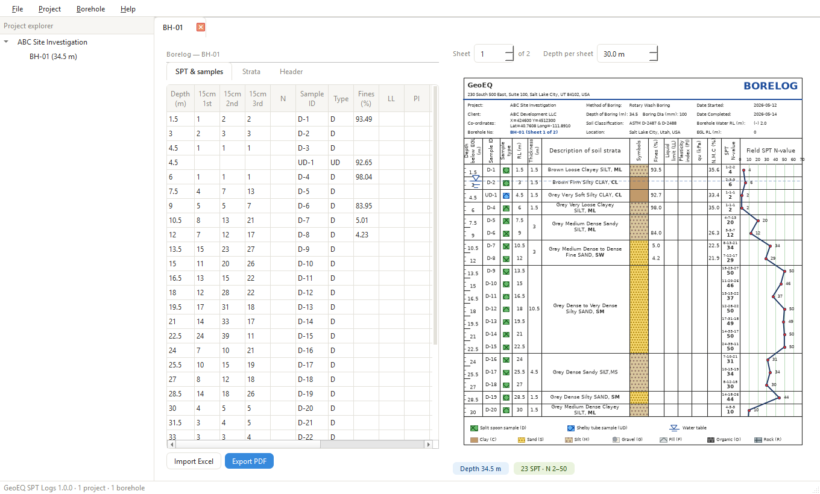Click the Project explorer panel title

[x=28, y=26]
